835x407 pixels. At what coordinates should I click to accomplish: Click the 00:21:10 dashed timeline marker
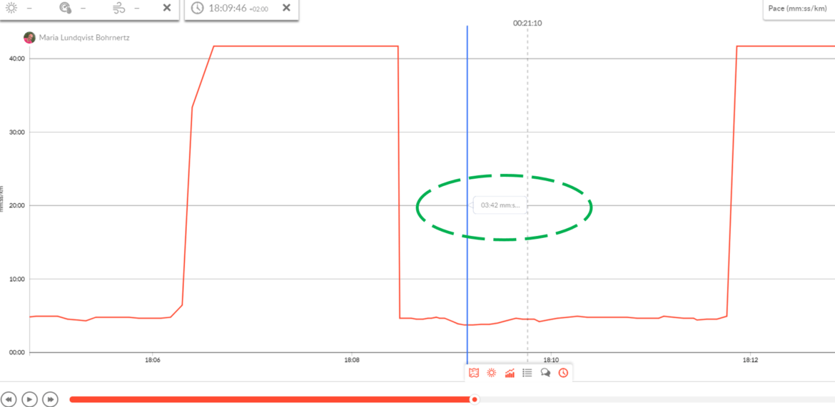tap(527, 24)
